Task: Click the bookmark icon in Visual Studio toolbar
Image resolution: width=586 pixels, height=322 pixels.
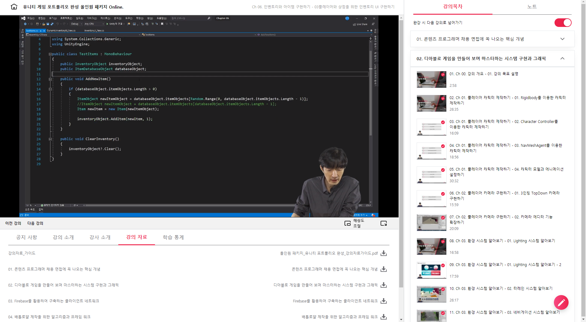Action: click(x=162, y=24)
